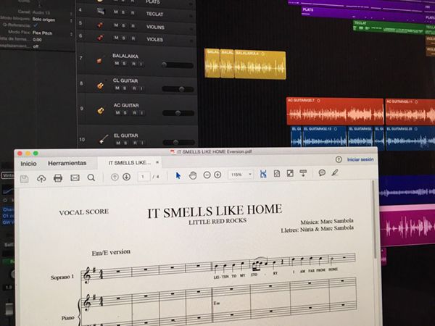Click the blue fit-width icon in PDF toolbar
The width and height of the screenshot is (435, 326).
click(x=263, y=174)
